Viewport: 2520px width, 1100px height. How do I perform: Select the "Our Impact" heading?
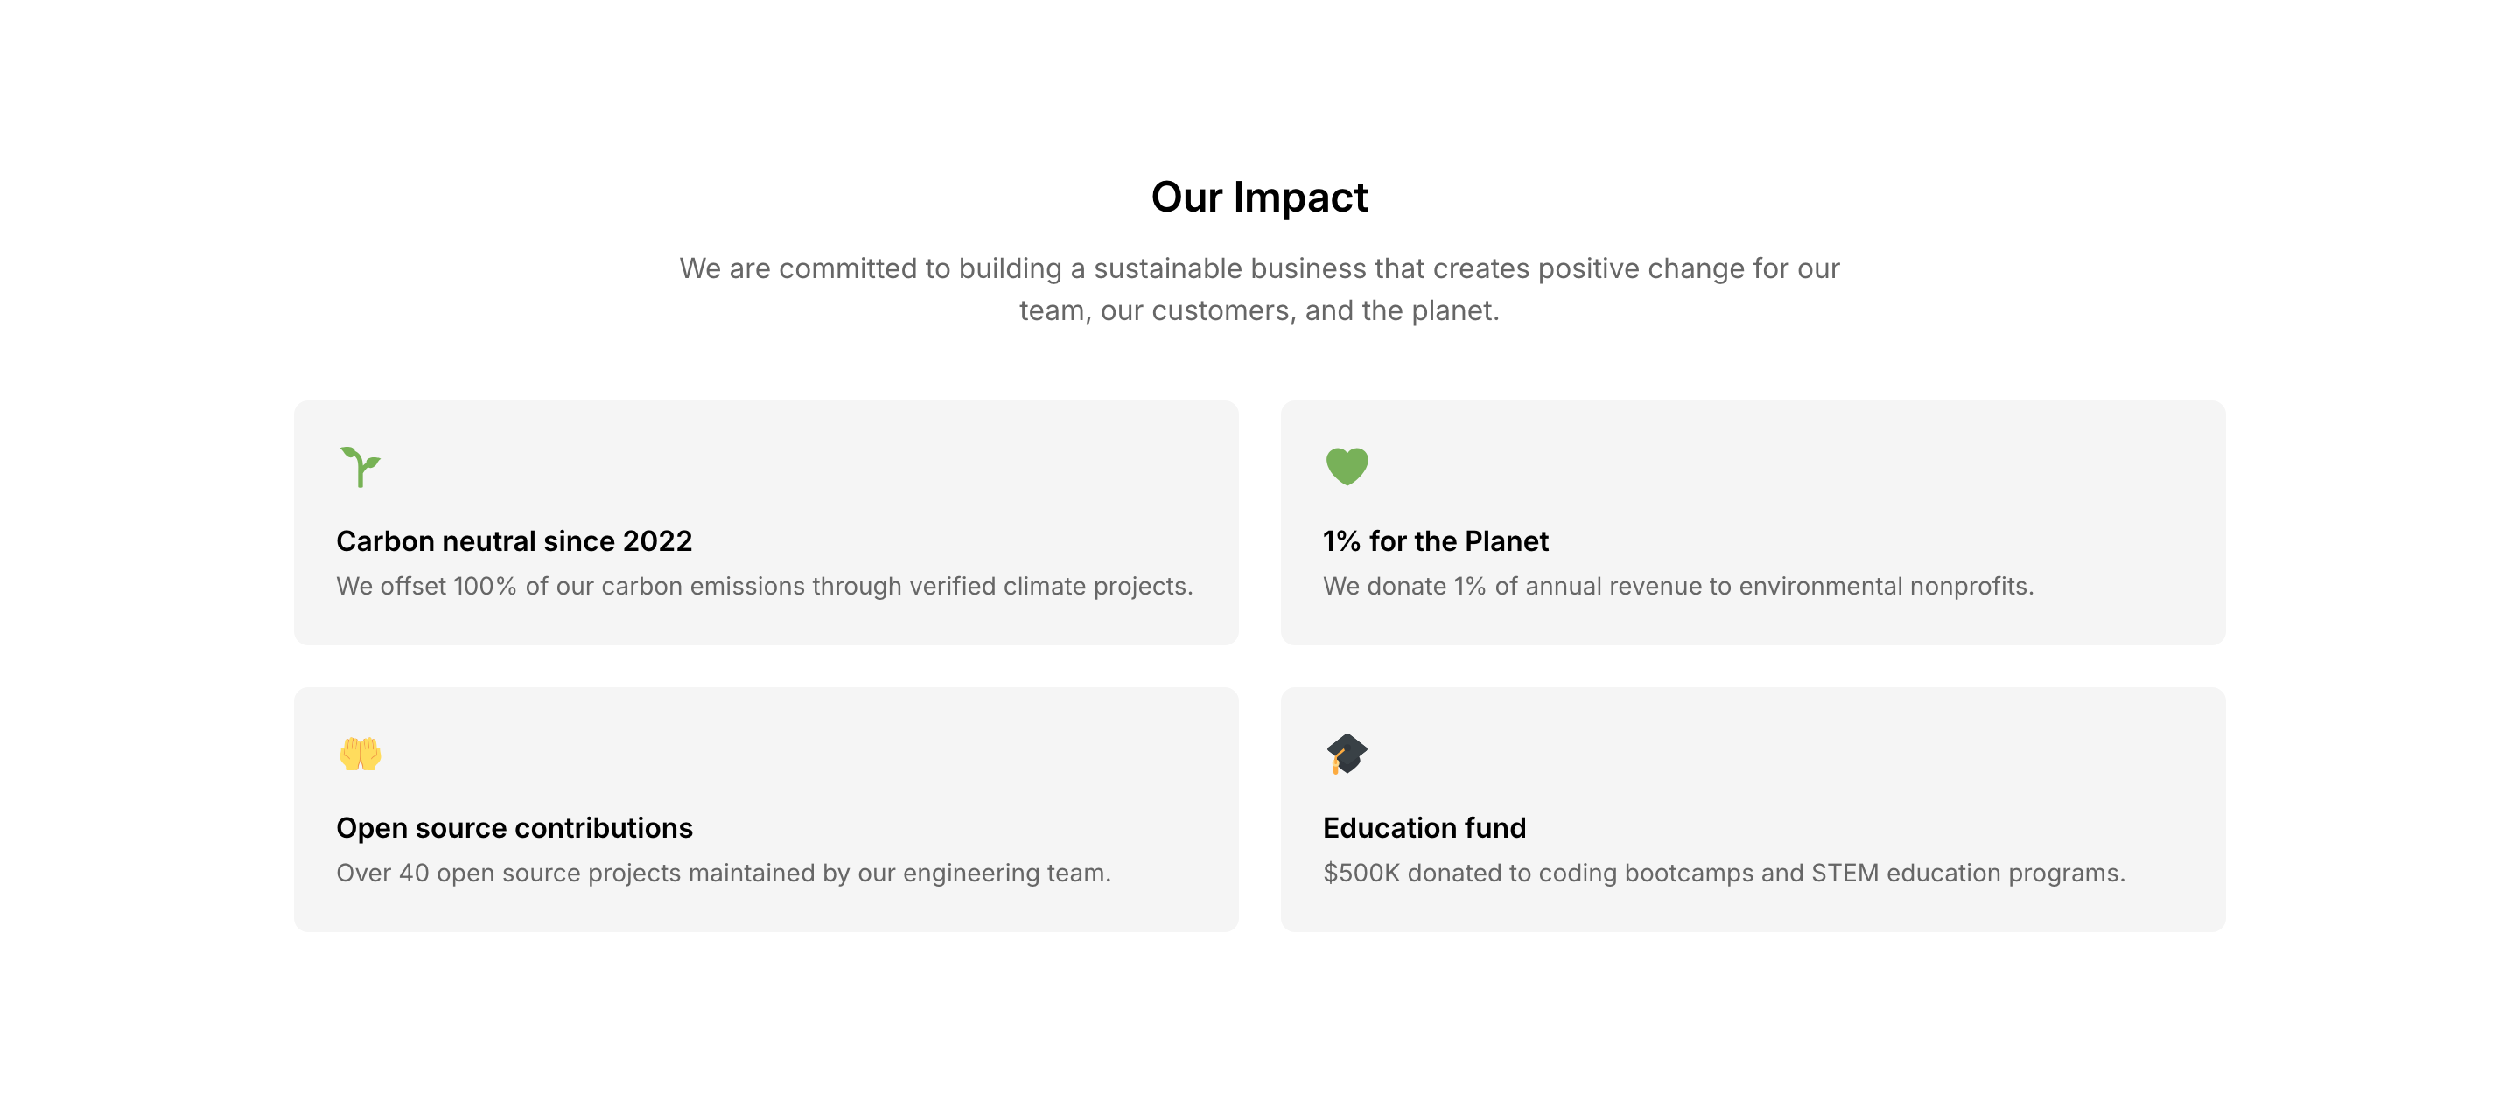[1259, 198]
